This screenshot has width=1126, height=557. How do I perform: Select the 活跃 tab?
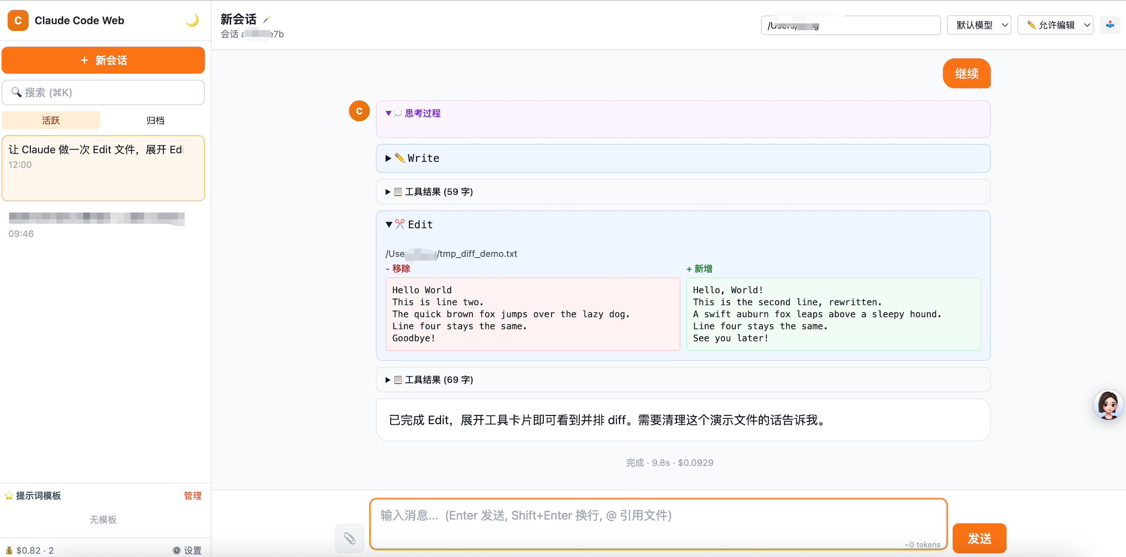tap(51, 120)
